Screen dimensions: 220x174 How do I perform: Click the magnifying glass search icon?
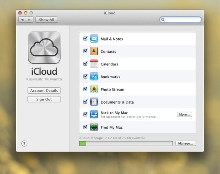click(x=163, y=19)
